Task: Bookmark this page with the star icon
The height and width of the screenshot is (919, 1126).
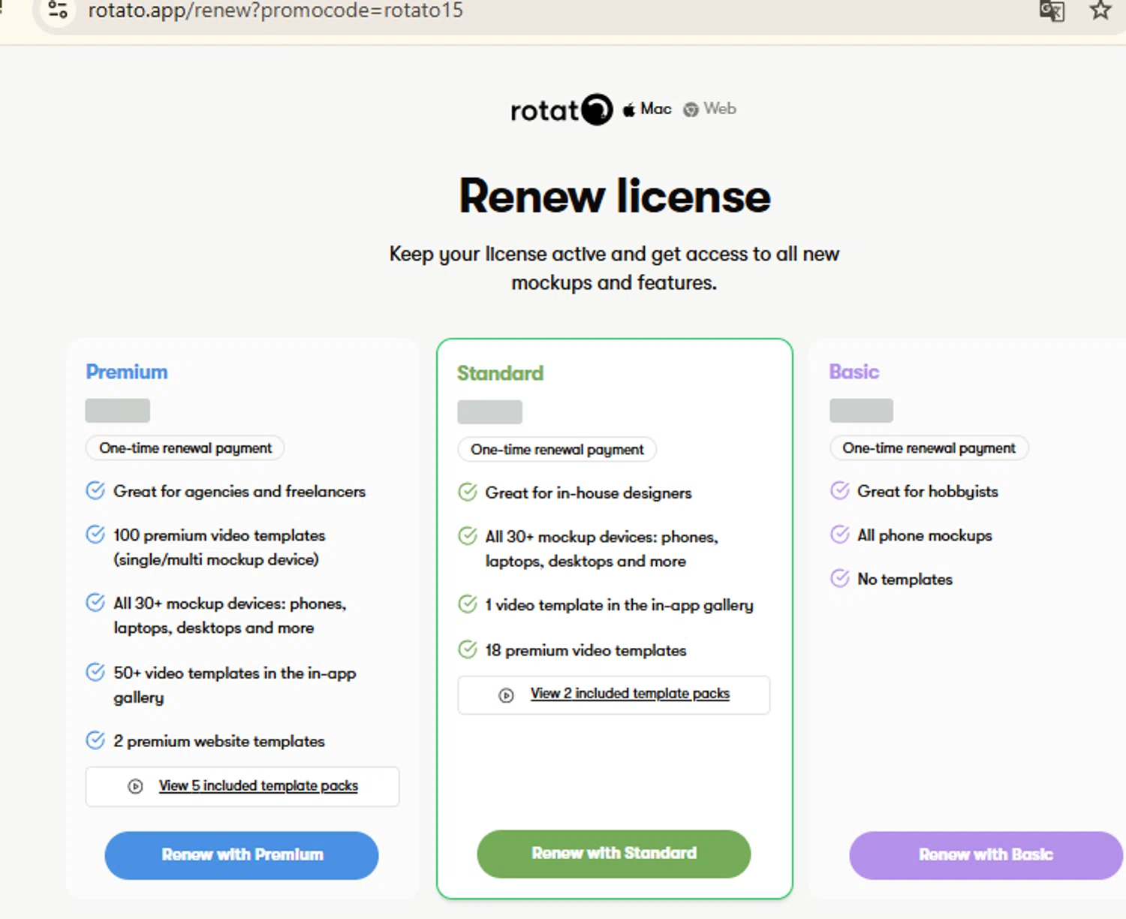Action: point(1100,10)
